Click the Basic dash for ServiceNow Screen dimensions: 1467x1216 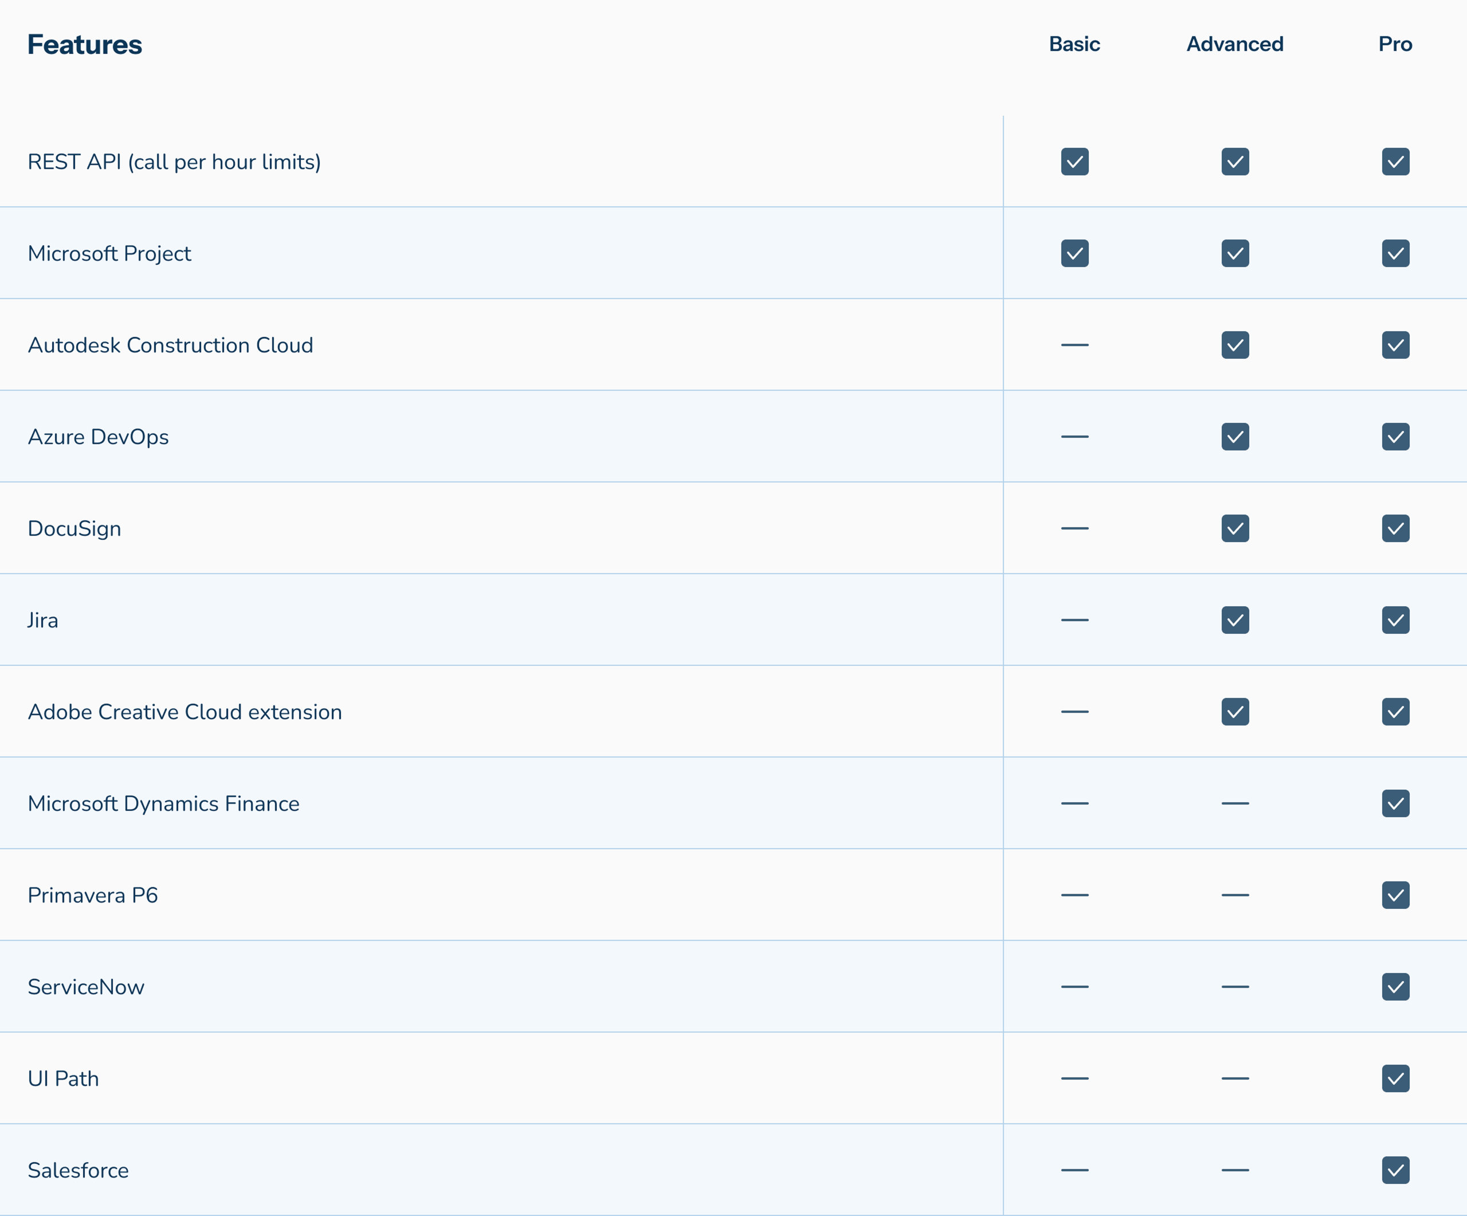pos(1074,986)
